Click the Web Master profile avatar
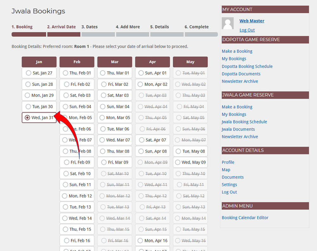The width and height of the screenshot is (317, 251). pos(228,24)
